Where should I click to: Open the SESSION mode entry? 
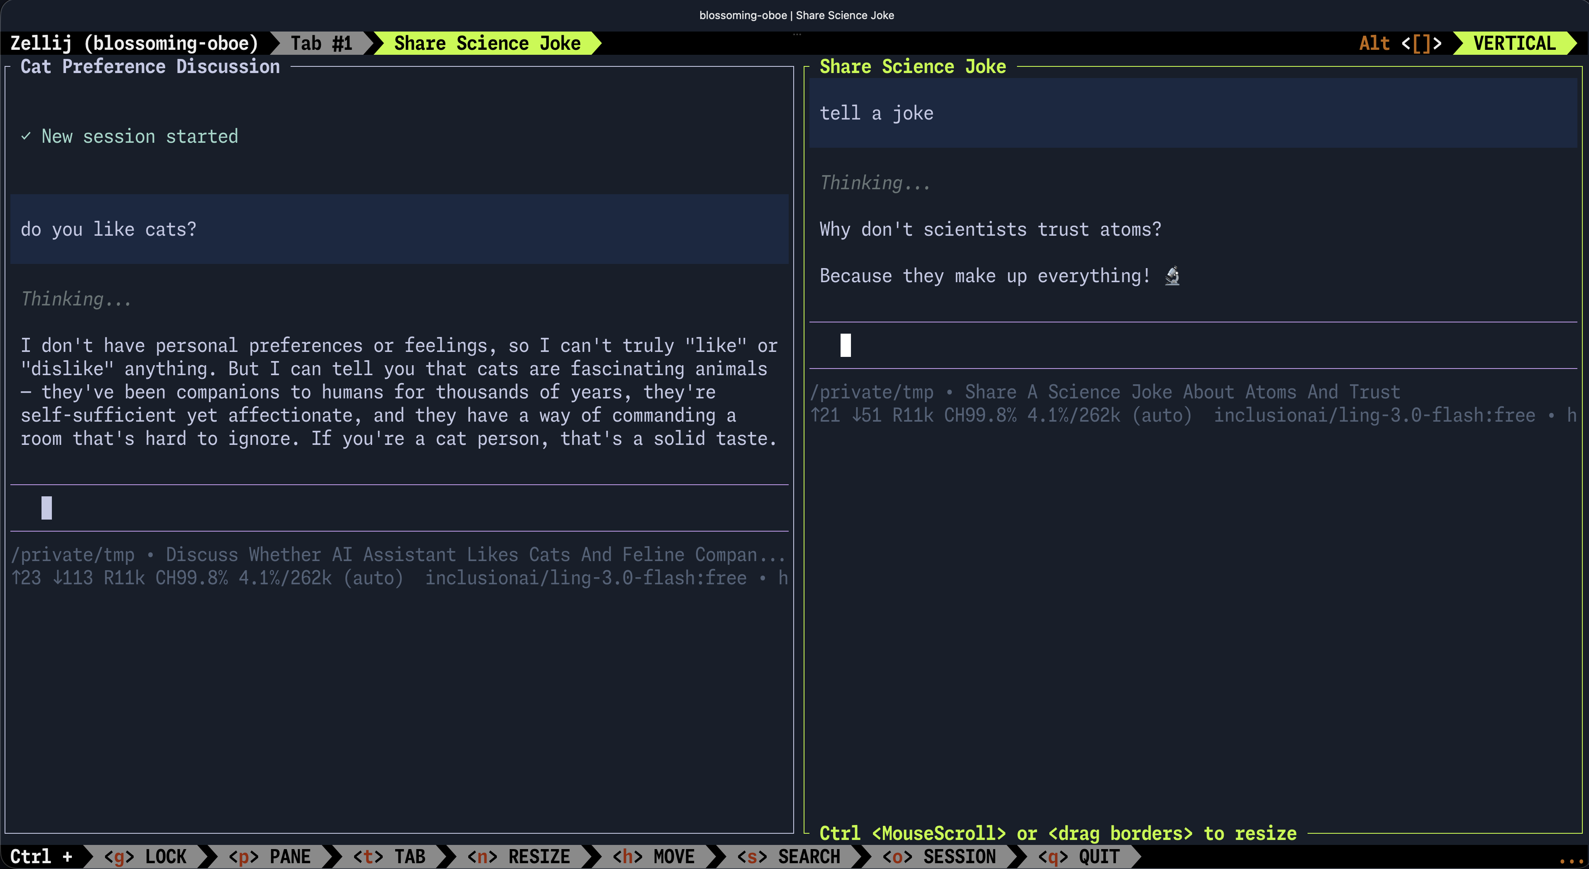pos(939,857)
